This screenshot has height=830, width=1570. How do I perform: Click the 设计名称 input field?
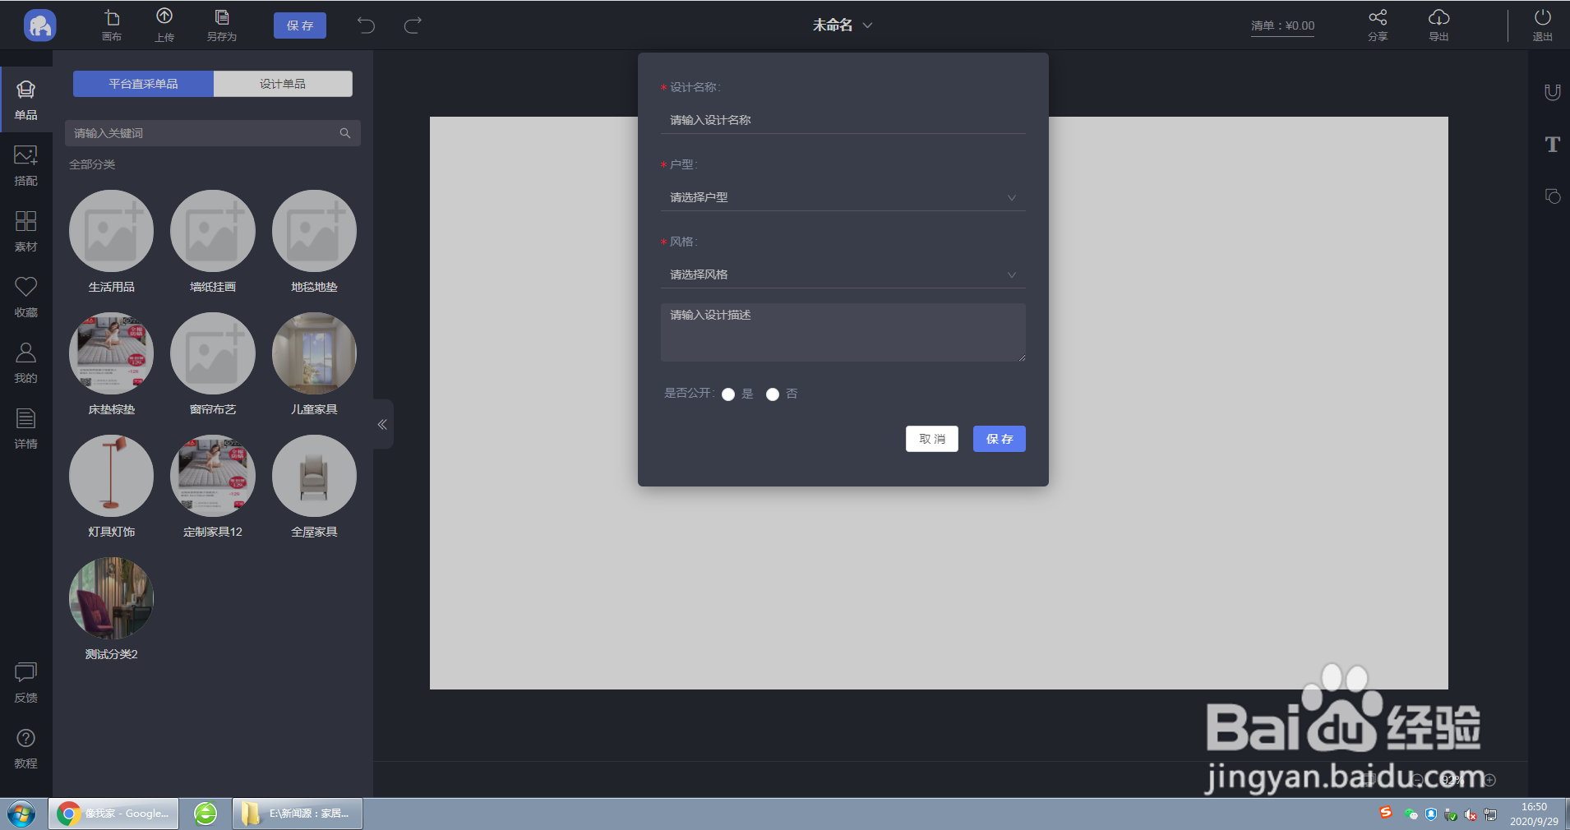click(843, 120)
